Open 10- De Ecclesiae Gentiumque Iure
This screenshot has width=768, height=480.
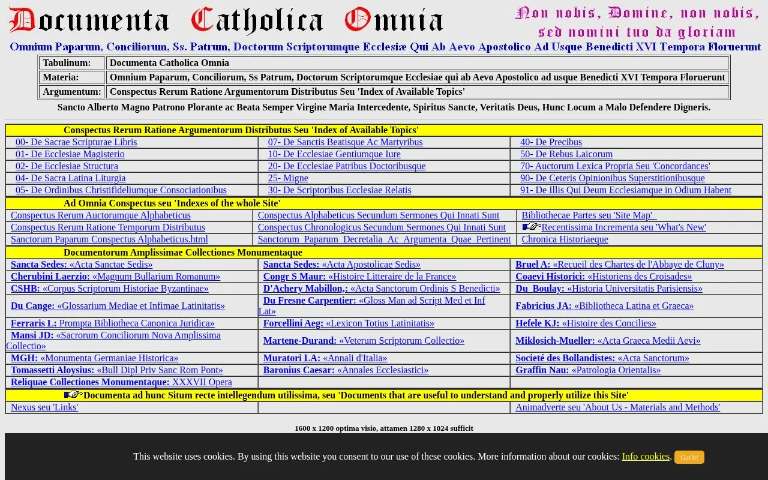(x=334, y=154)
